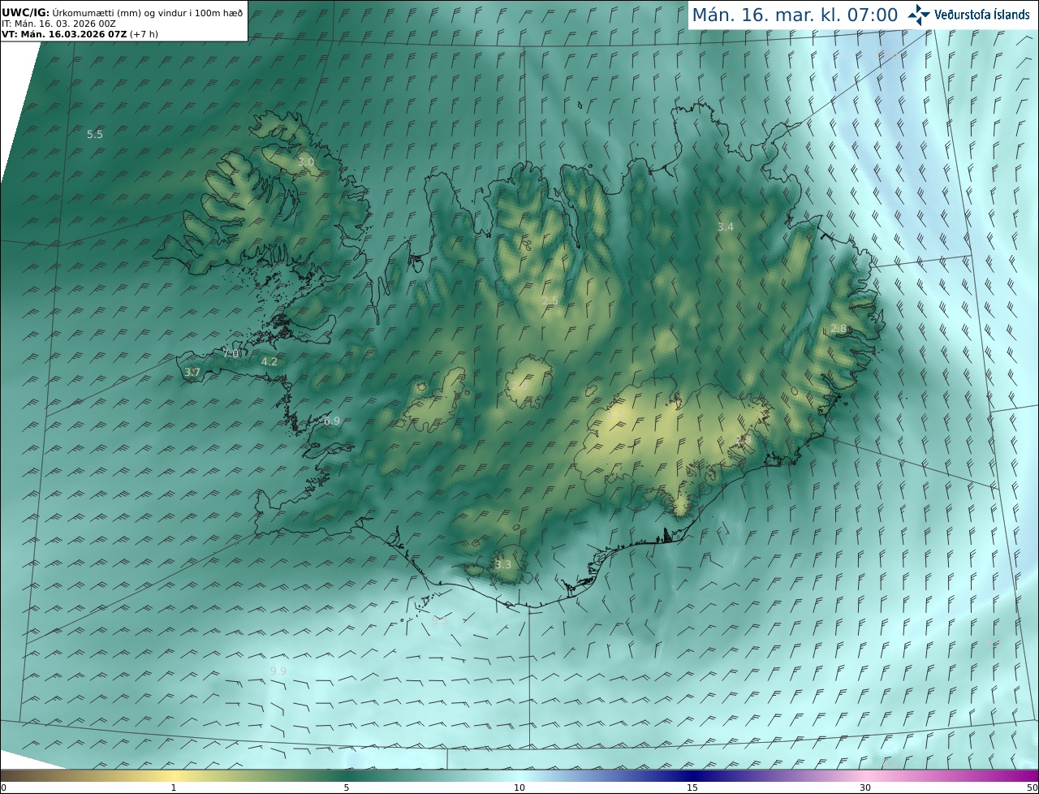The image size is (1039, 794).
Task: Click the 'Veðurstofa Íslands' name text
Action: click(x=982, y=15)
